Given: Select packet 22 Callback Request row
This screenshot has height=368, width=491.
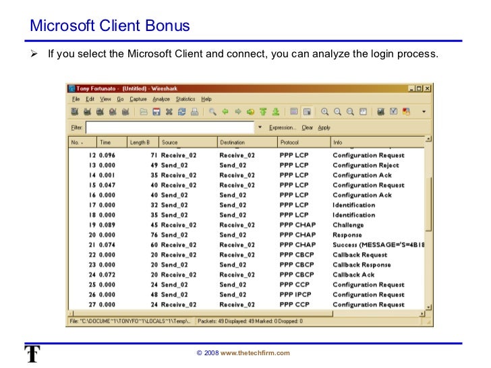Looking at the screenshot, I should pos(246,255).
